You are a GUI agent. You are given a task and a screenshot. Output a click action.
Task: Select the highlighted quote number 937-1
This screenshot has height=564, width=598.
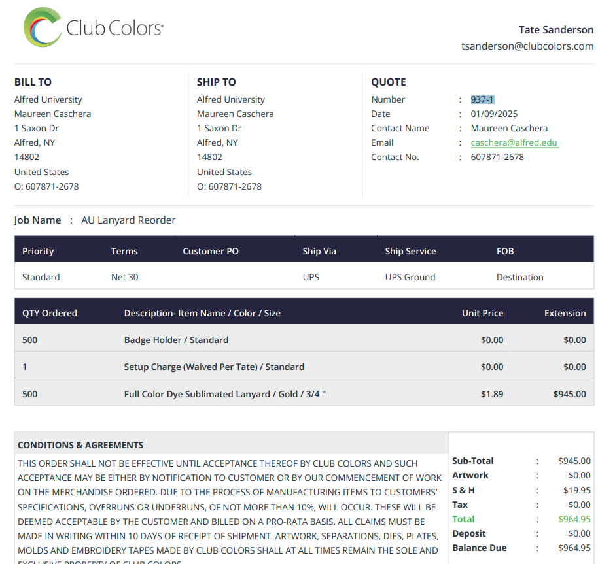pos(482,99)
